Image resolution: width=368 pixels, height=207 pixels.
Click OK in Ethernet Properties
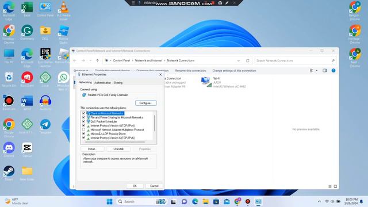(x=135, y=186)
